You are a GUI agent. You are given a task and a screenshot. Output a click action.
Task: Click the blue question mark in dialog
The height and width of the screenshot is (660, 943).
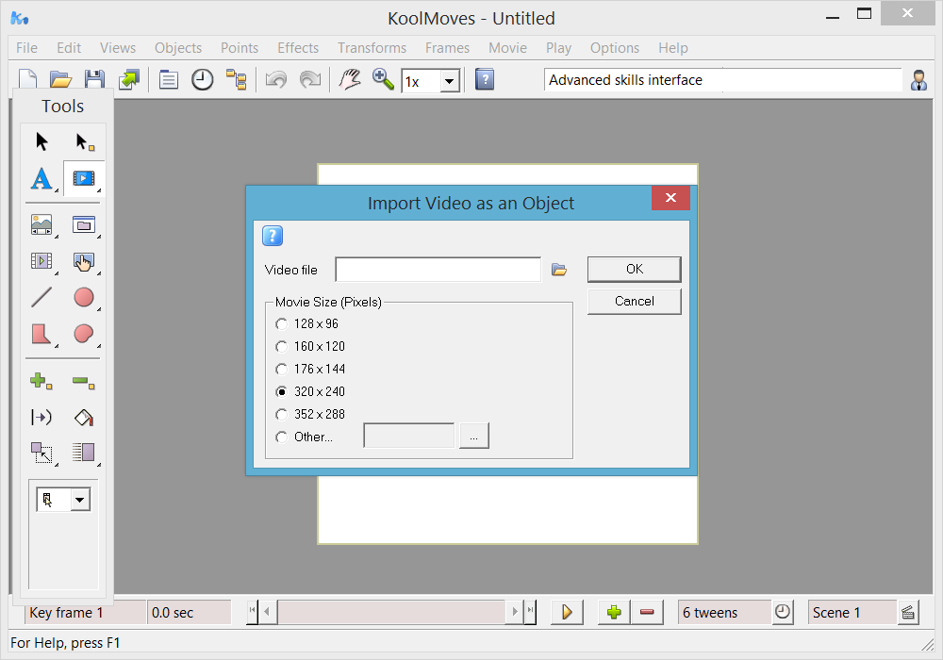point(273,236)
